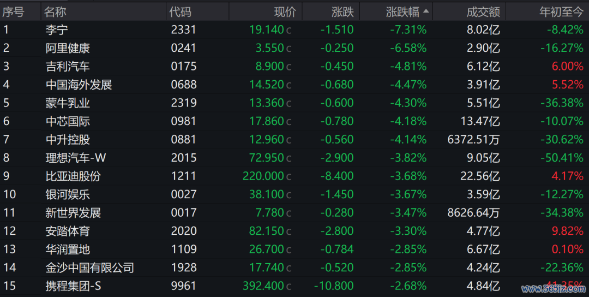Click change value -10.800
Image resolution: width=589 pixels, height=297 pixels.
(334, 286)
